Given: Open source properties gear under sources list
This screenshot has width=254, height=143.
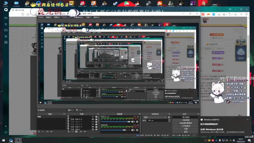Looking at the screenshot, I should click(76, 132).
